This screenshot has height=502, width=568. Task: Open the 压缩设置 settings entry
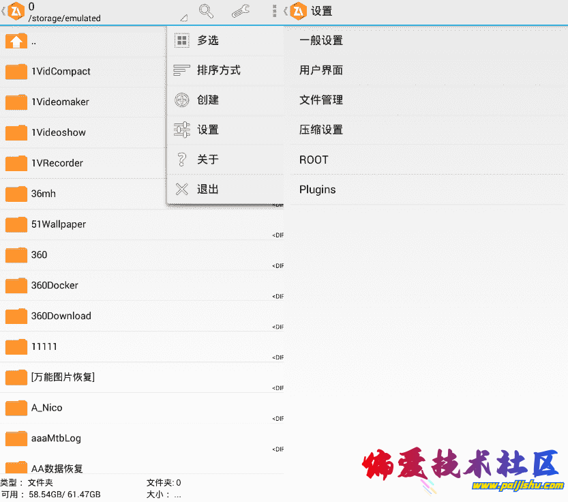[x=321, y=130]
